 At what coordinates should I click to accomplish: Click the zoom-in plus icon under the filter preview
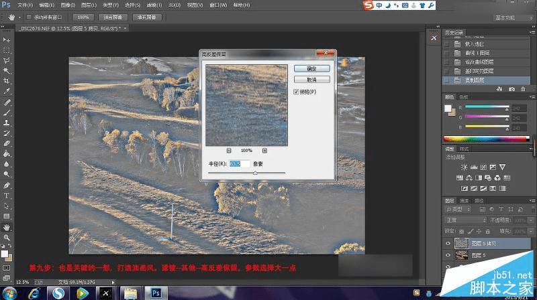point(264,151)
